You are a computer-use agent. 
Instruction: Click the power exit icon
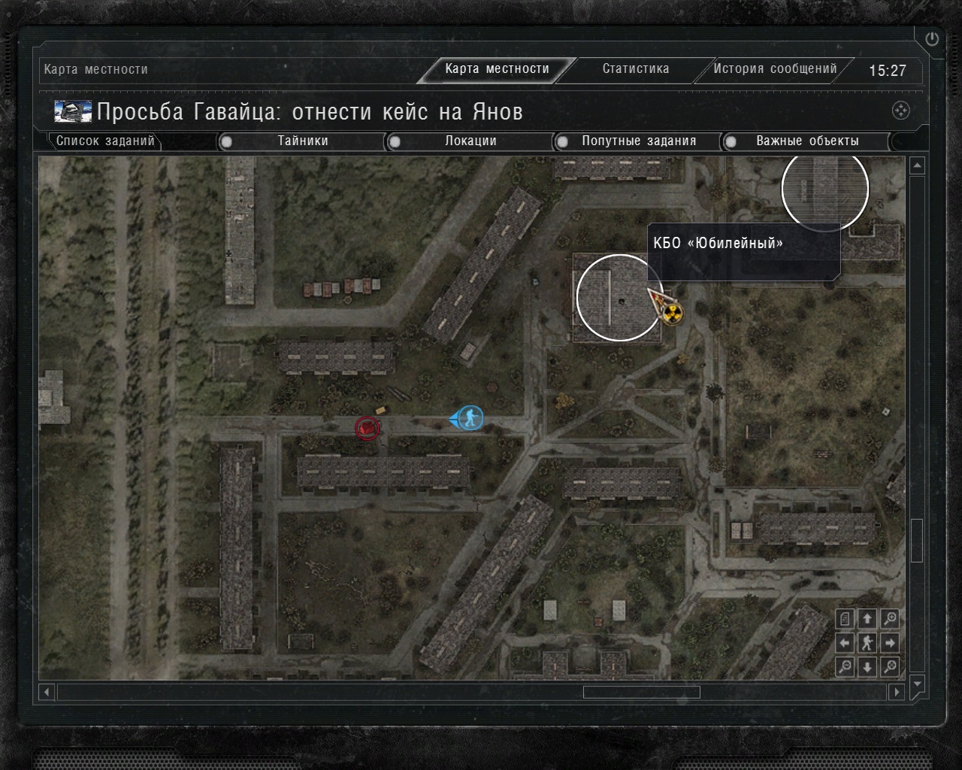[x=932, y=39]
